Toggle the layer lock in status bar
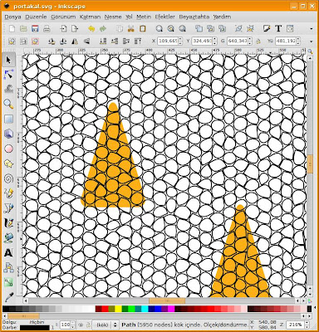The width and height of the screenshot is (319, 332). click(88, 325)
